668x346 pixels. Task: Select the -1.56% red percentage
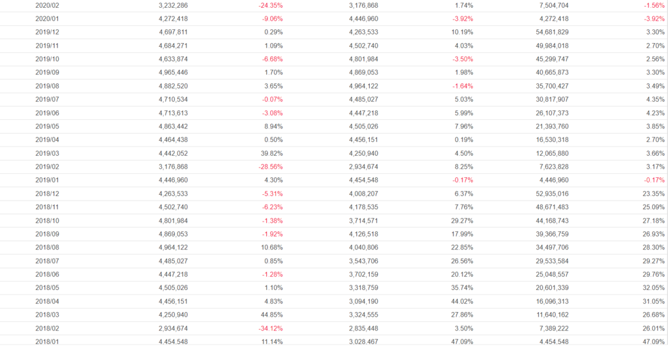click(x=651, y=5)
